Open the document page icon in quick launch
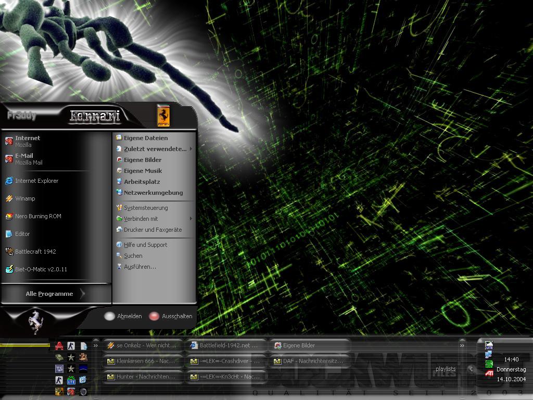This screenshot has width=533, height=400. (83, 346)
